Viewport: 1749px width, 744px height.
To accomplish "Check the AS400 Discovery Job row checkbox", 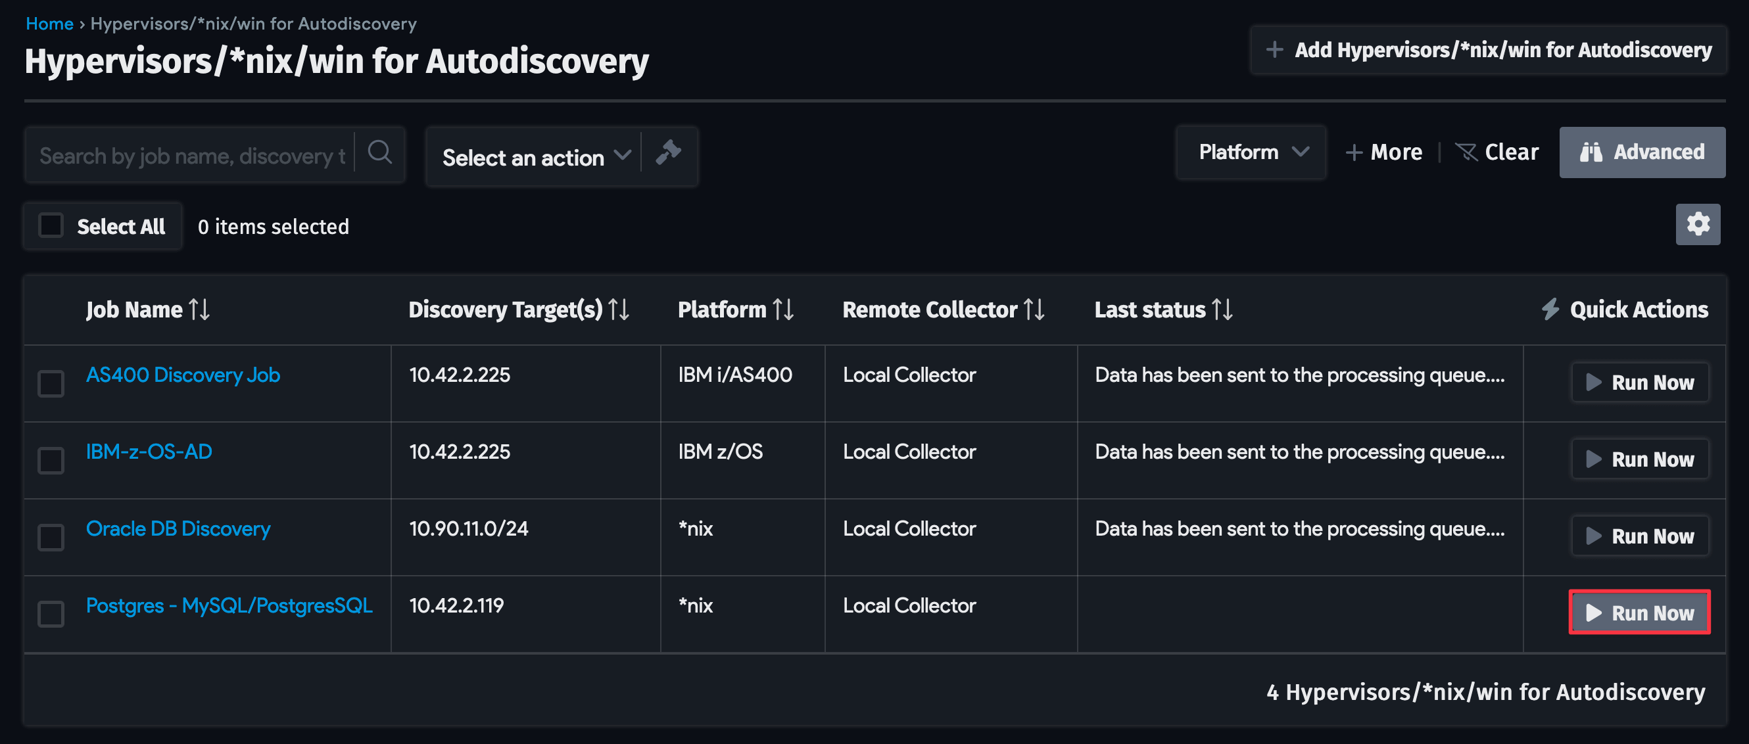I will point(50,384).
